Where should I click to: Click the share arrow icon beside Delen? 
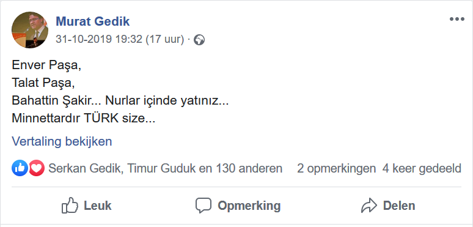click(369, 206)
